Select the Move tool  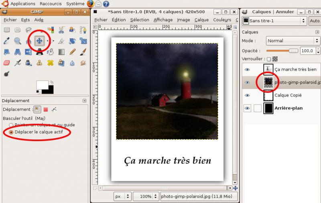pos(39,41)
